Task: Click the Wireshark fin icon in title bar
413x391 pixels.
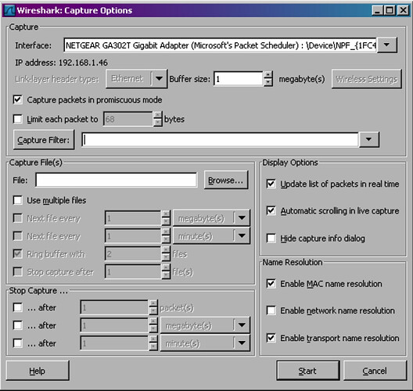Action: (x=9, y=10)
